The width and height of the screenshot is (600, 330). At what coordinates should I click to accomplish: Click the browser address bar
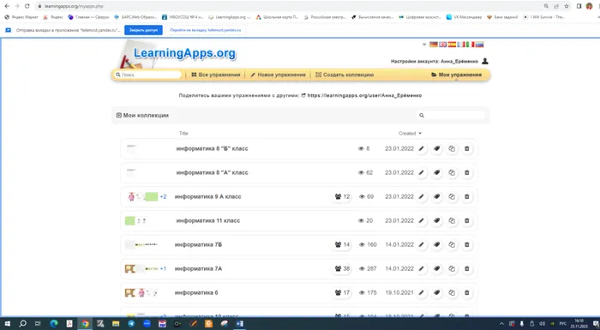coord(287,6)
